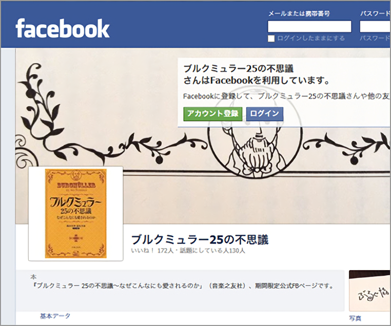391x326 pixels.
Task: Click the green アカウント登録 button
Action: [x=213, y=114]
